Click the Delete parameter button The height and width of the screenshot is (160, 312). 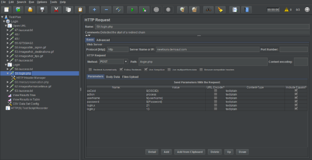pos(214,152)
